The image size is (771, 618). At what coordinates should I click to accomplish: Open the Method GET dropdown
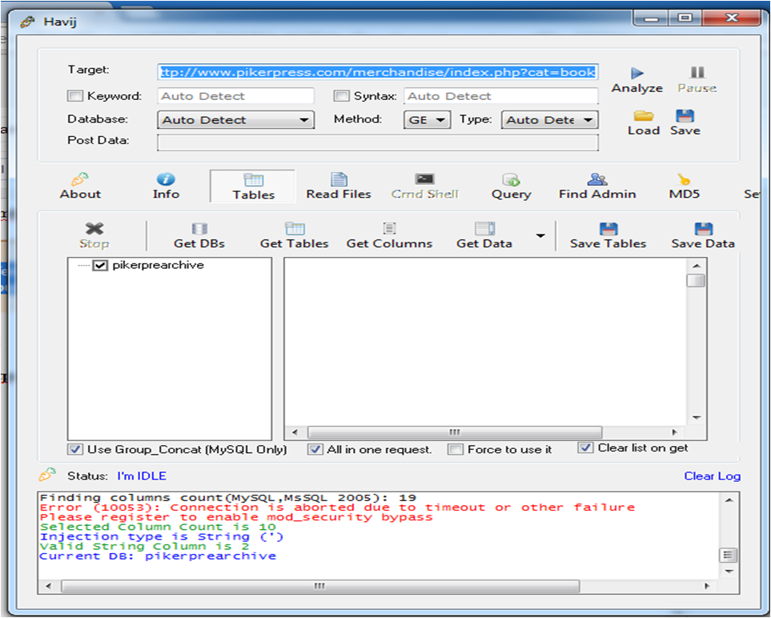[x=428, y=120]
